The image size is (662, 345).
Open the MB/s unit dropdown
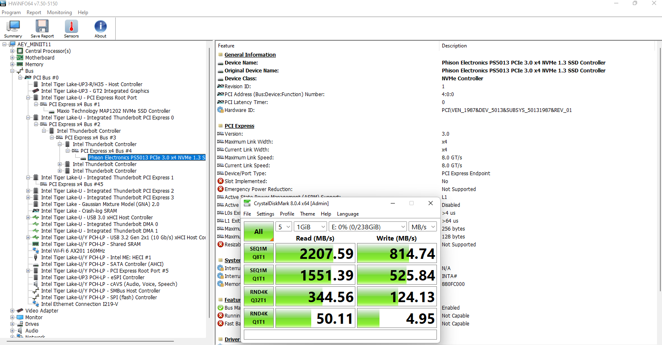pos(423,227)
